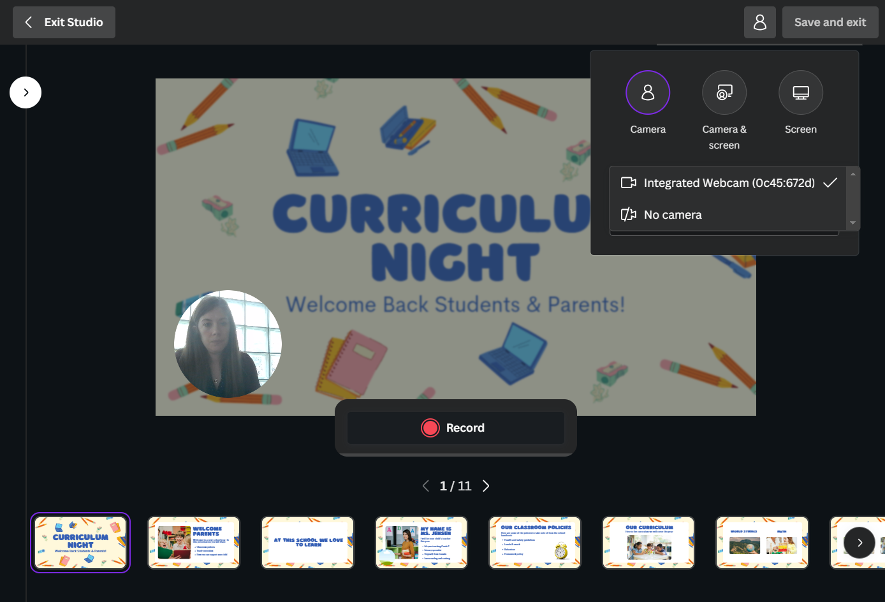Image resolution: width=885 pixels, height=602 pixels.
Task: Select Integrated Webcam (0c45:672d) option
Action: (x=728, y=183)
